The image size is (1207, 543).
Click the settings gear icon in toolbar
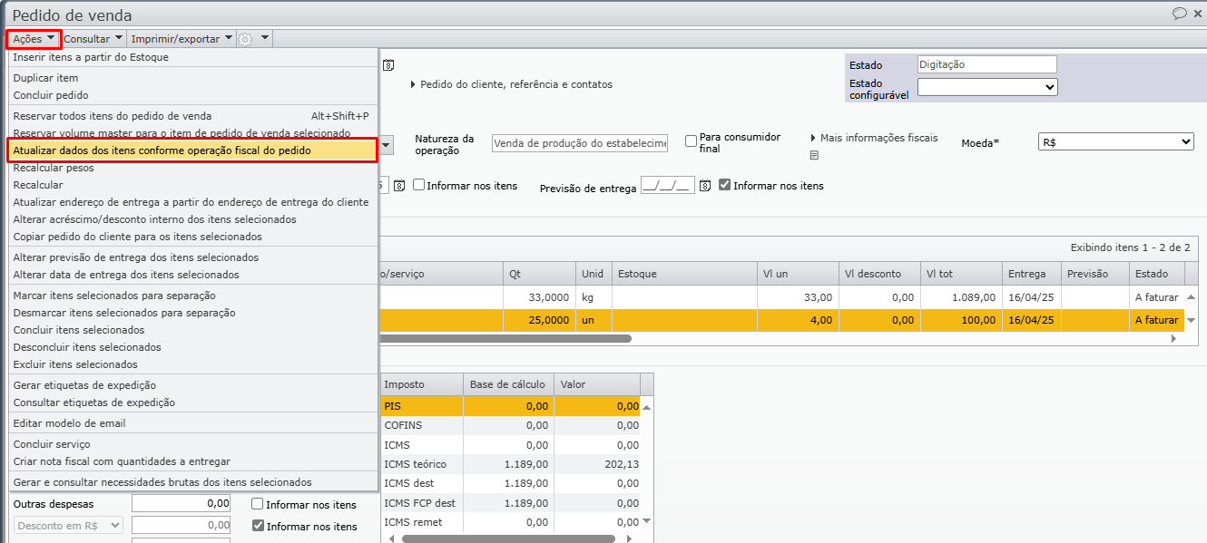pos(245,39)
